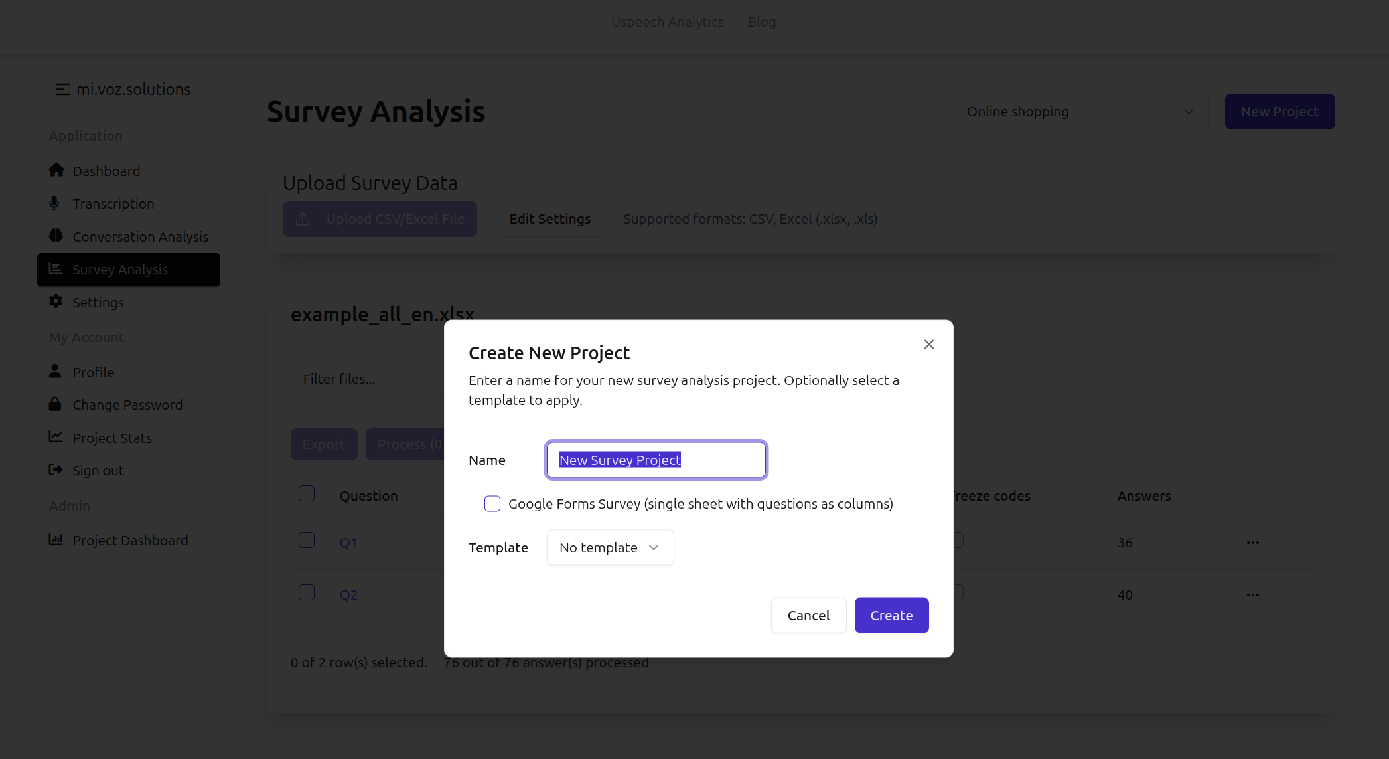Go to the Blog page
Viewport: 1389px width, 759px height.
click(x=761, y=21)
